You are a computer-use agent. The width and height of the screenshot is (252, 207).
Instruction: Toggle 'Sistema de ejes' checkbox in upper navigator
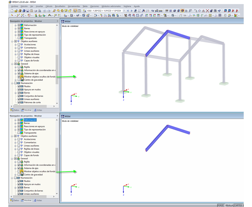(x=19, y=74)
